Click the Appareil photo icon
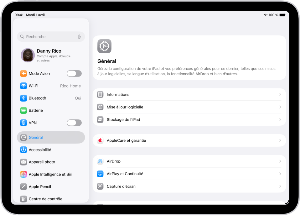This screenshot has height=216, width=300. pyautogui.click(x=23, y=162)
